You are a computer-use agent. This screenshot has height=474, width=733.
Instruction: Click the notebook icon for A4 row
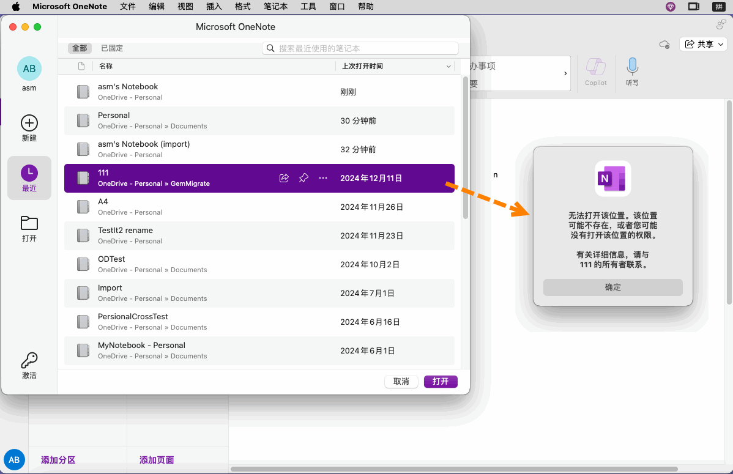click(x=83, y=207)
